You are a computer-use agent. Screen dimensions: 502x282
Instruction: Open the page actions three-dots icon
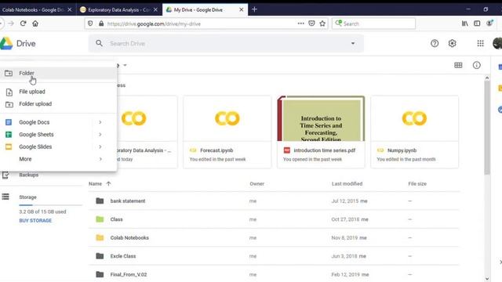coord(300,23)
